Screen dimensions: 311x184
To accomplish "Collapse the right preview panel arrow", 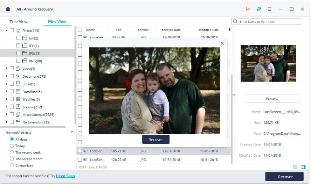I will click(234, 95).
